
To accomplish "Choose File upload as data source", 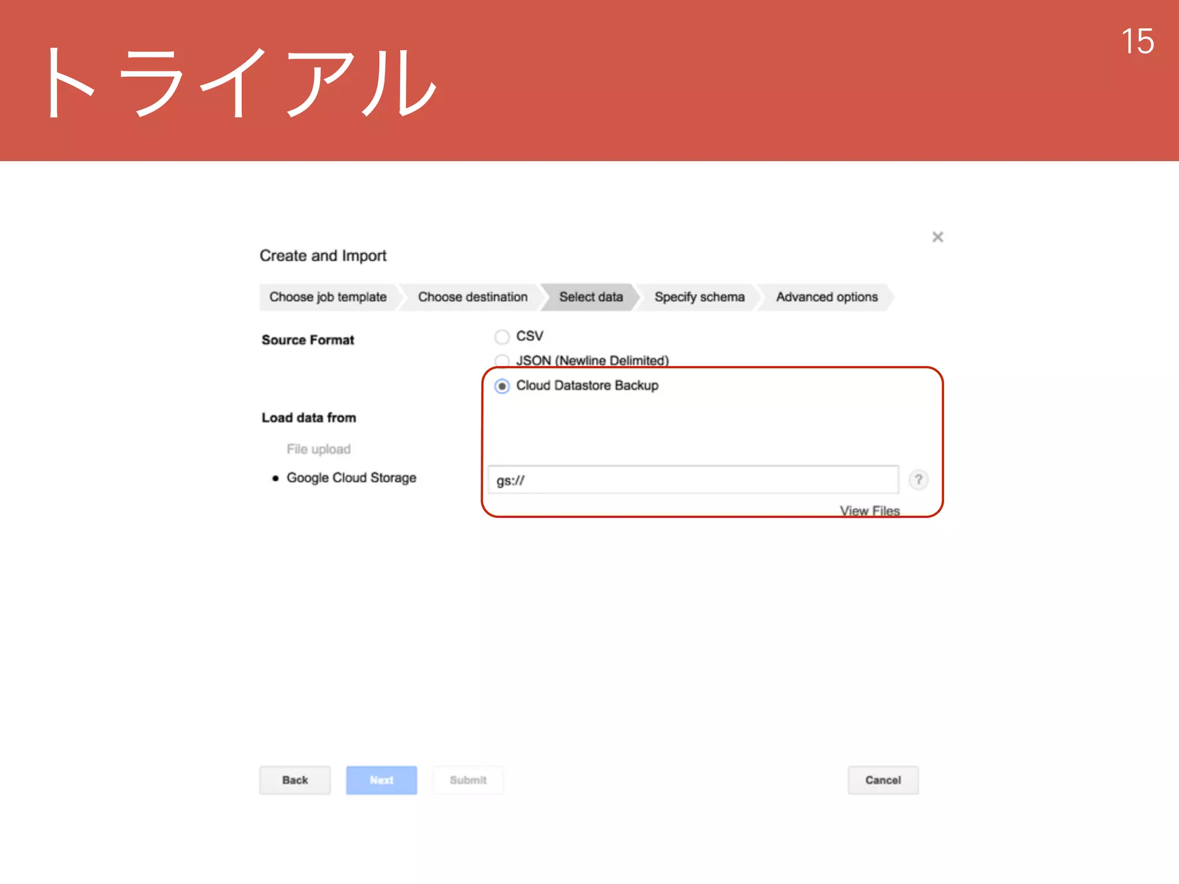I will pyautogui.click(x=318, y=449).
